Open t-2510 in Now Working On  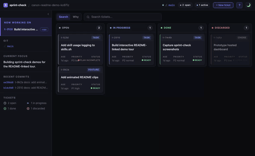tap(21, 29)
